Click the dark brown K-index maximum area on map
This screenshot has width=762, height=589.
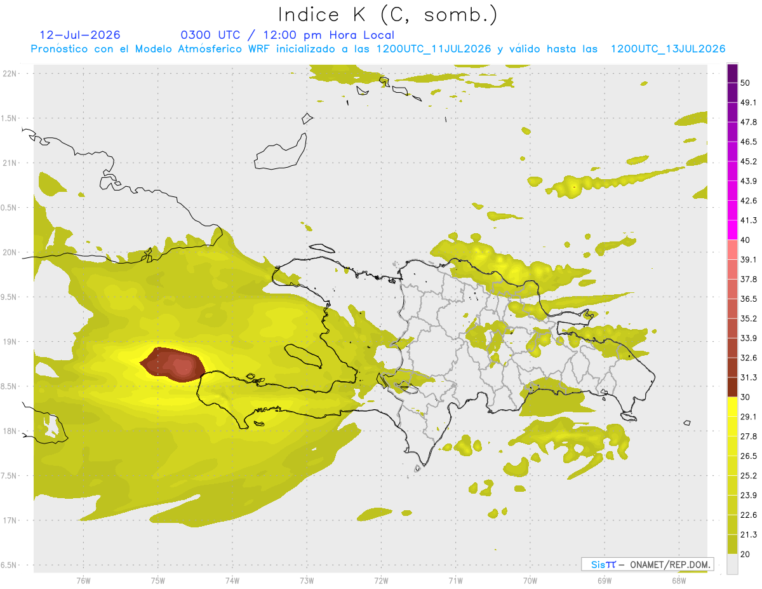pos(173,365)
